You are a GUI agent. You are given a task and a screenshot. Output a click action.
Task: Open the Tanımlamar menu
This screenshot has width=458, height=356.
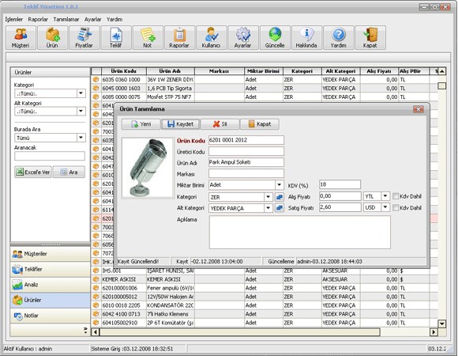pyautogui.click(x=66, y=19)
